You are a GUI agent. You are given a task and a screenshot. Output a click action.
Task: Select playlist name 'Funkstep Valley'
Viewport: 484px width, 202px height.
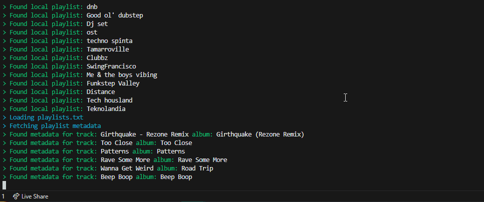point(113,83)
